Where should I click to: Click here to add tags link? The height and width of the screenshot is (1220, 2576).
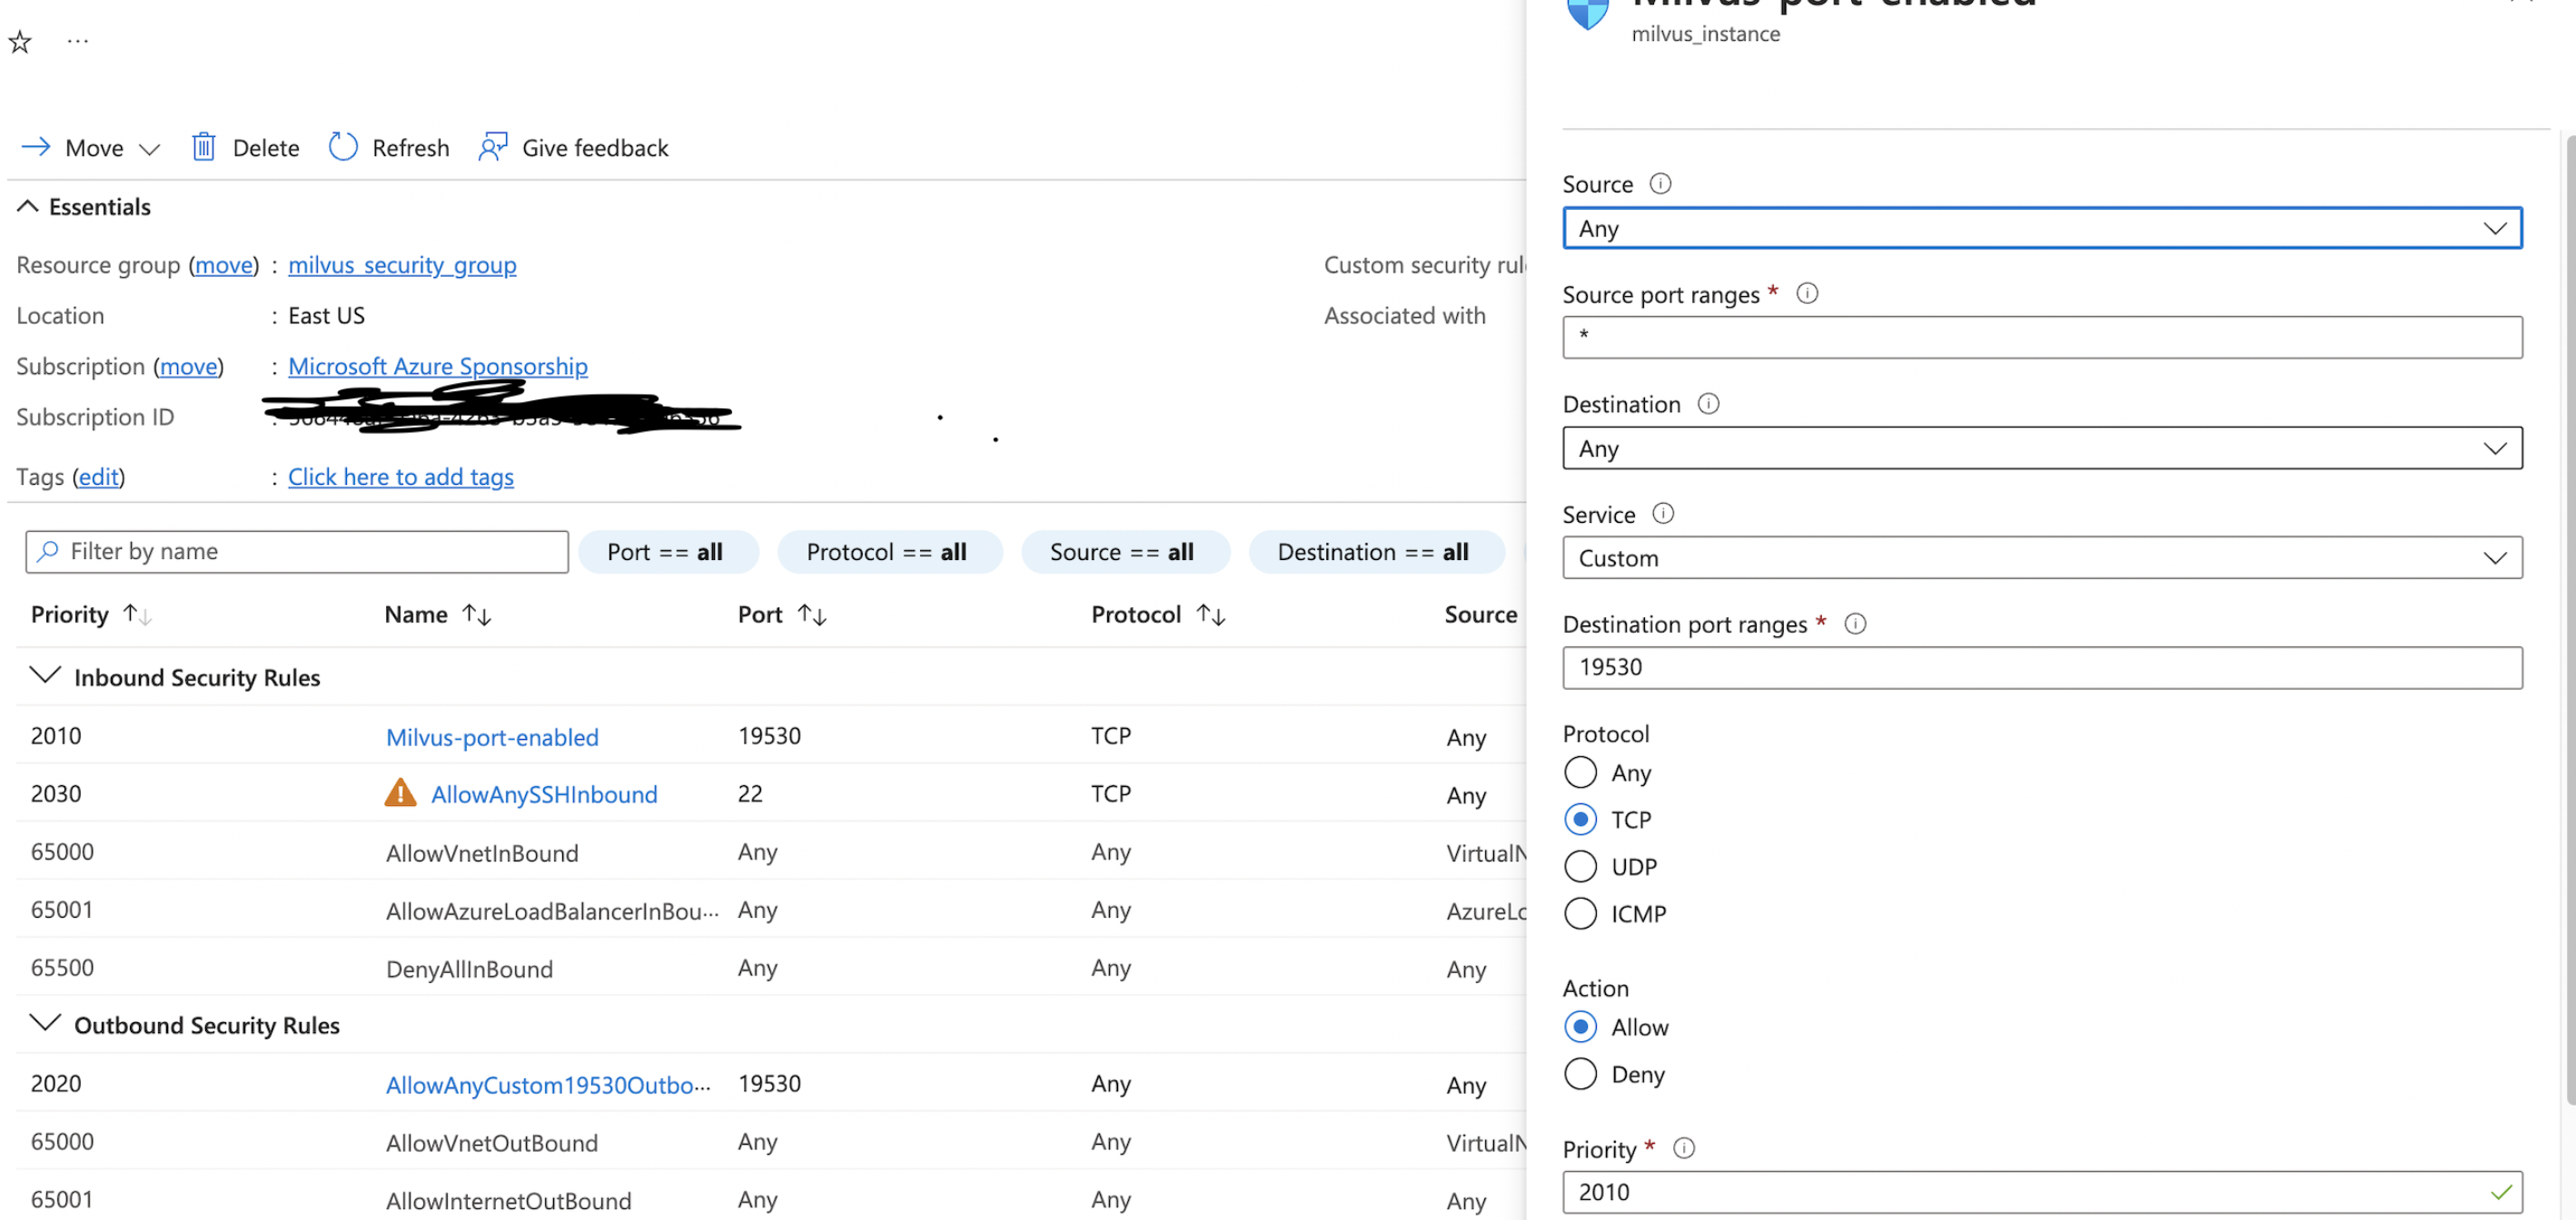[401, 477]
